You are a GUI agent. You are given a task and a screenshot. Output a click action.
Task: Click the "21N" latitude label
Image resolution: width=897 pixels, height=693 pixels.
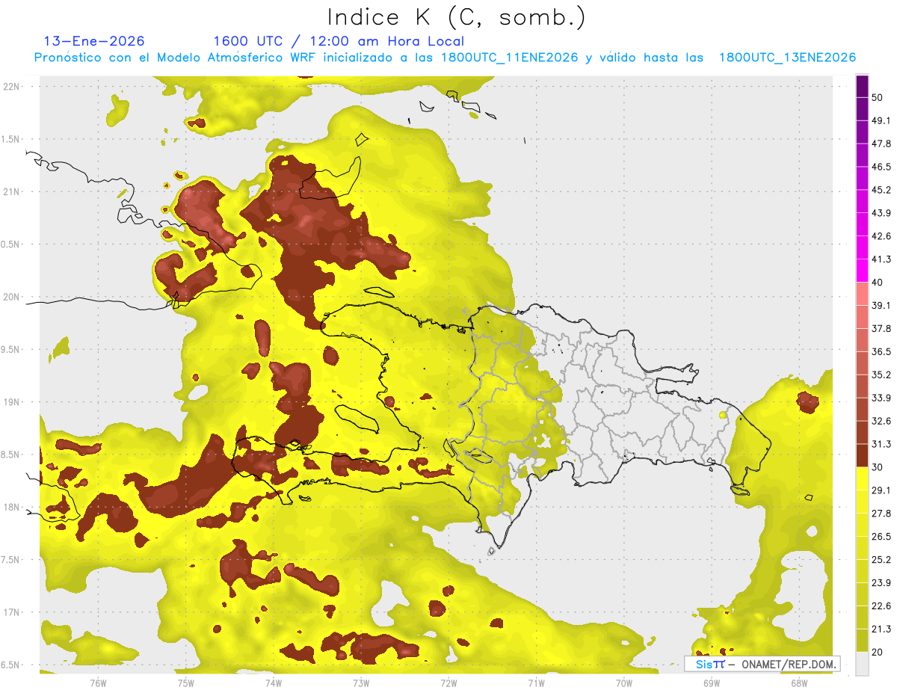tap(11, 191)
